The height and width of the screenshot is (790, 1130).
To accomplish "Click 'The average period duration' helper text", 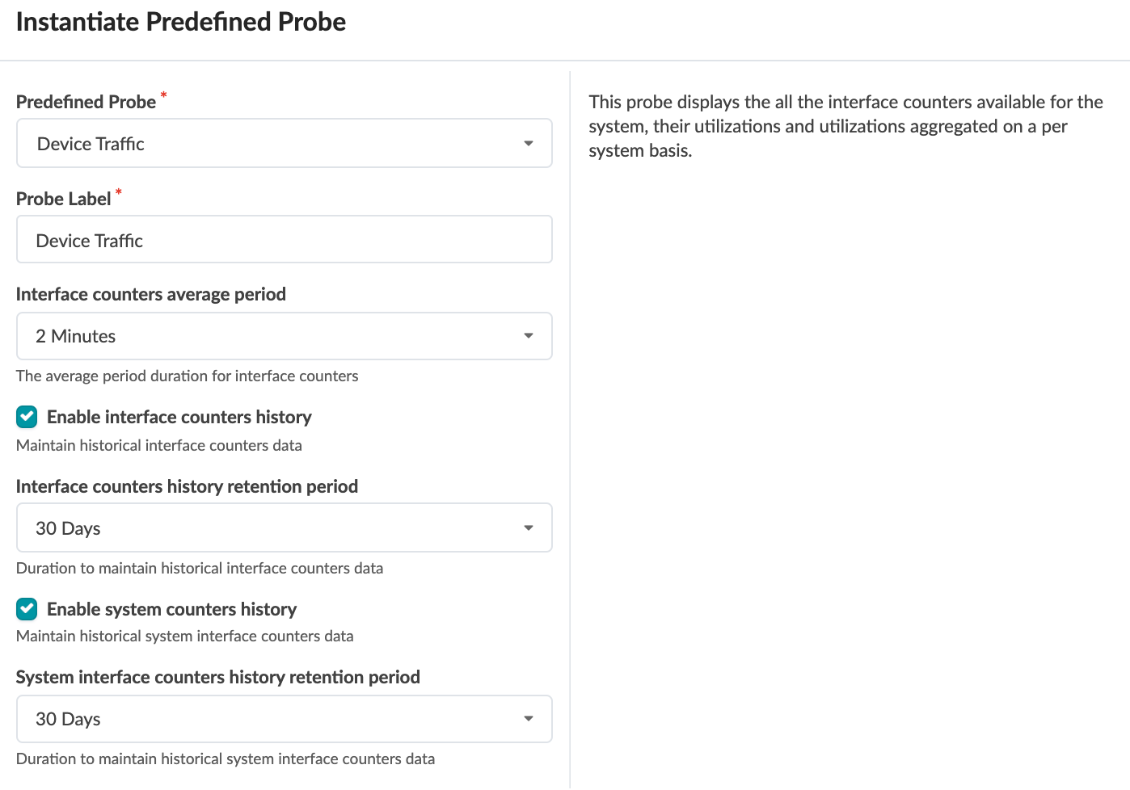I will coord(187,376).
